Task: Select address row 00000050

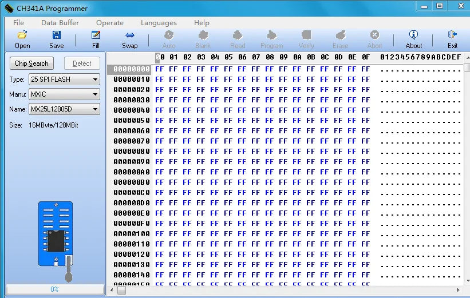Action: tap(132, 120)
